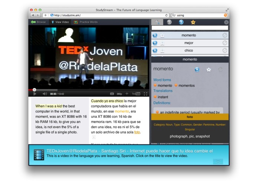Click the TEDx Joven video frame
This screenshot has height=183, width=258.
point(89,57)
